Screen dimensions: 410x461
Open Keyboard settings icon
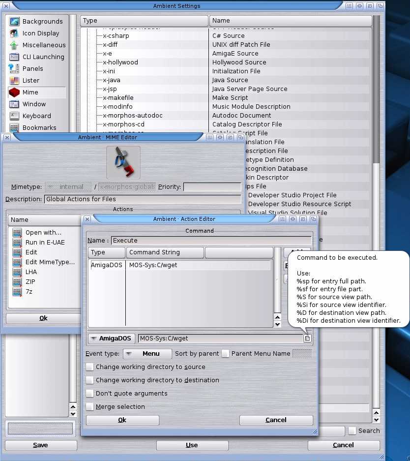[14, 116]
